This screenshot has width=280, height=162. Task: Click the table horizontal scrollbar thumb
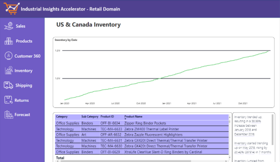tap(126, 161)
